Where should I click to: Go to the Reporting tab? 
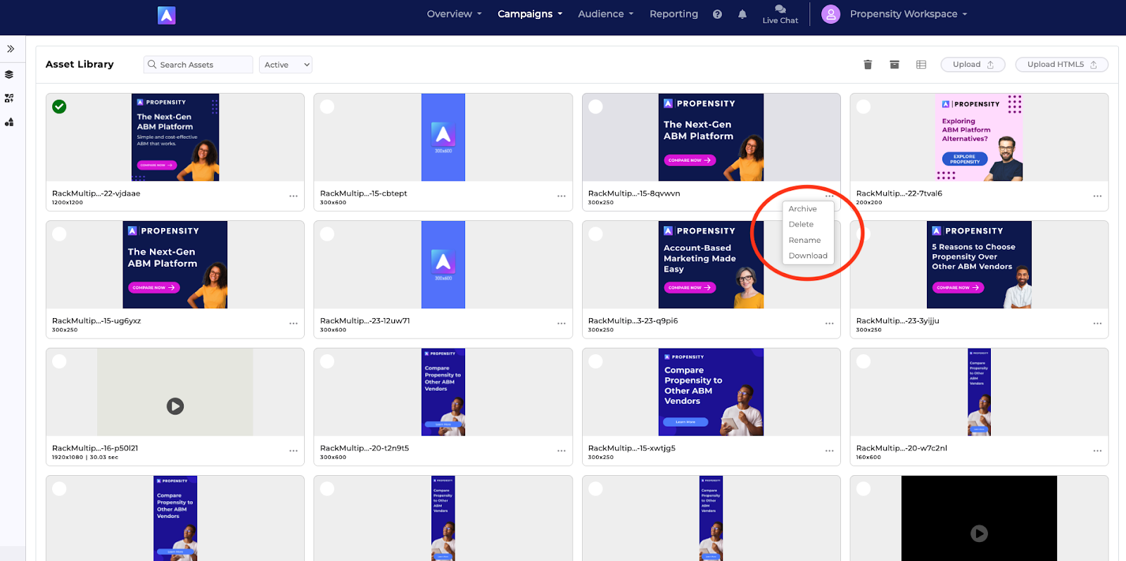click(673, 14)
